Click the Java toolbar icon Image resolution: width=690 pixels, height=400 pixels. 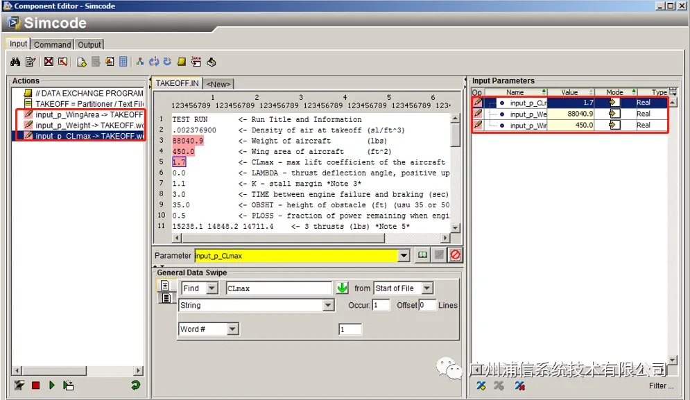pos(196,62)
